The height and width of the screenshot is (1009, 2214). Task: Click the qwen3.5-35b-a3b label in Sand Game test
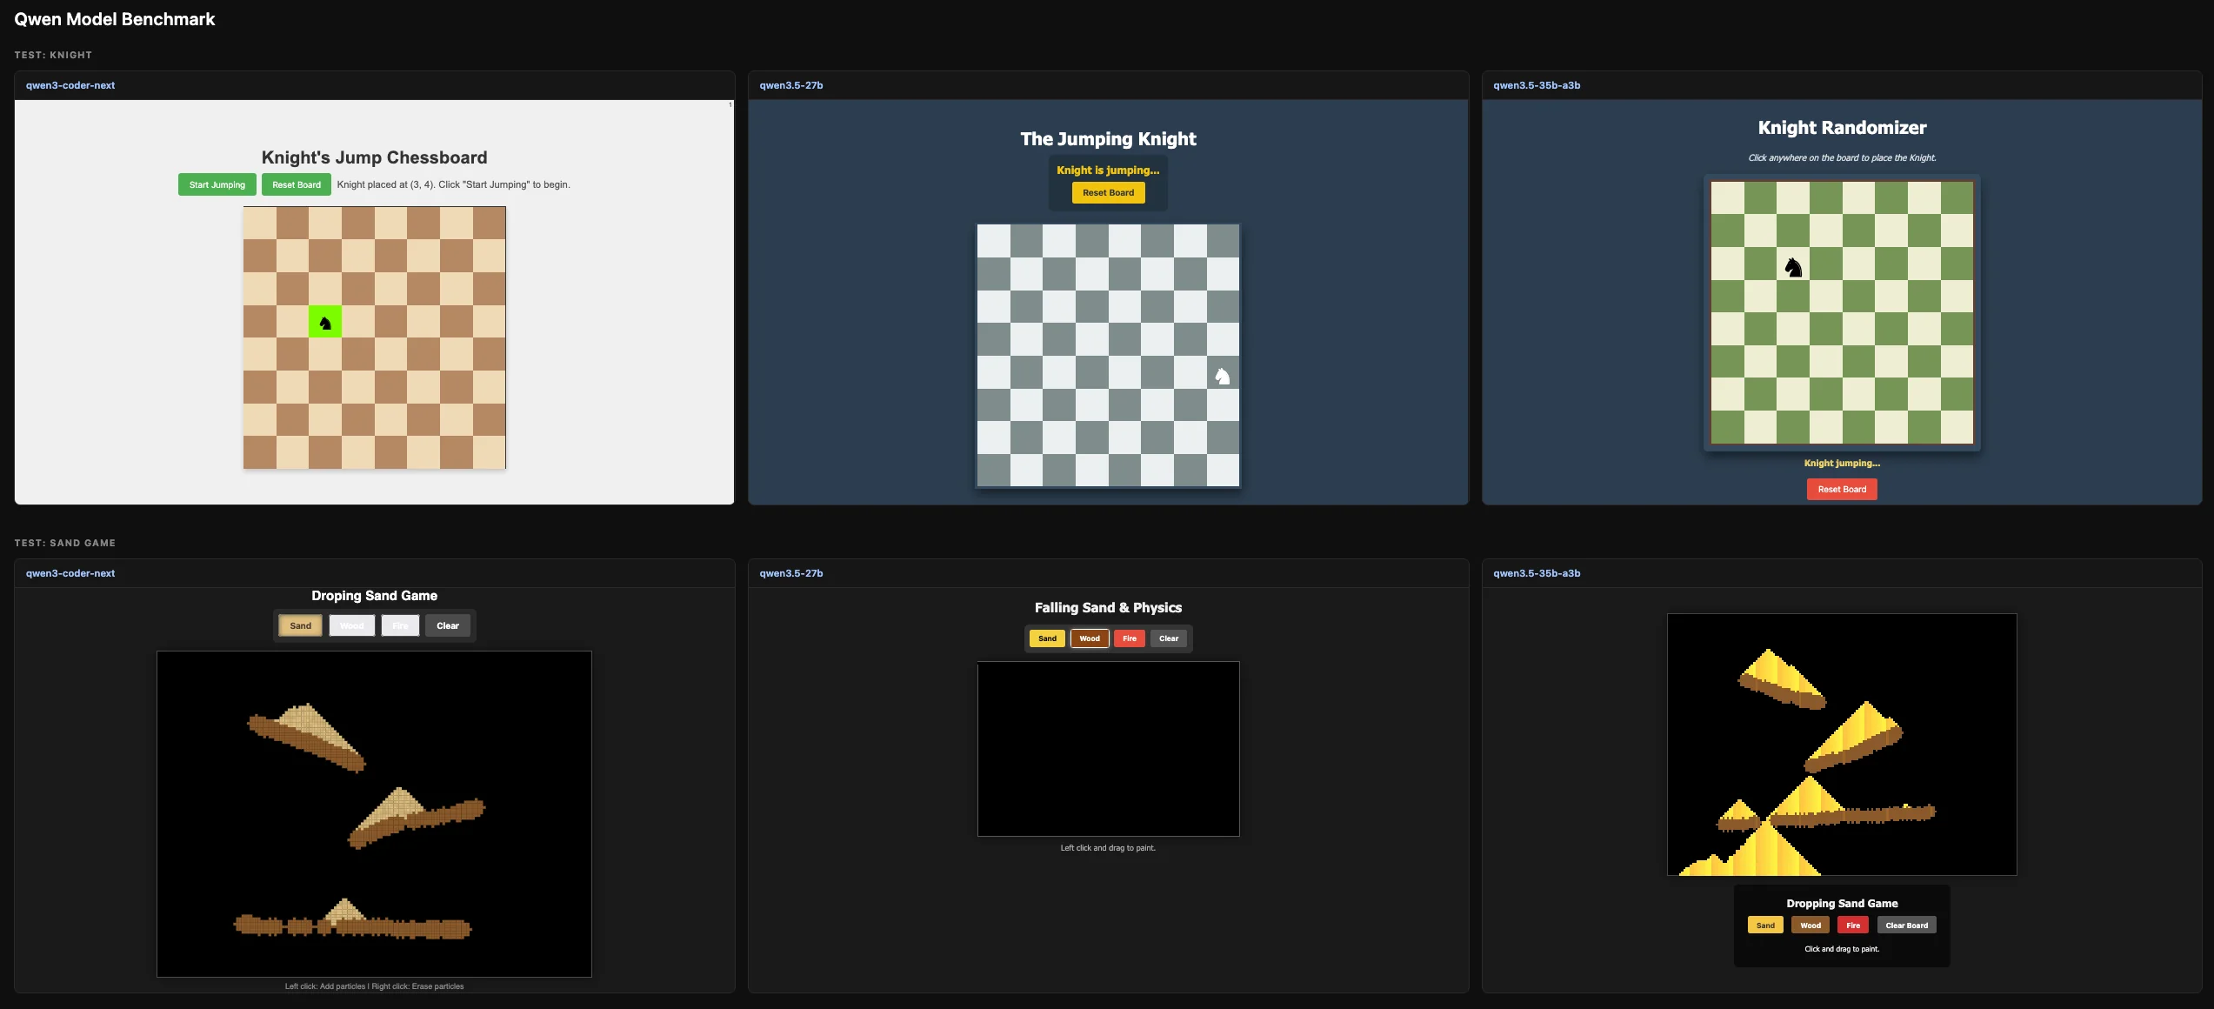pos(1537,573)
